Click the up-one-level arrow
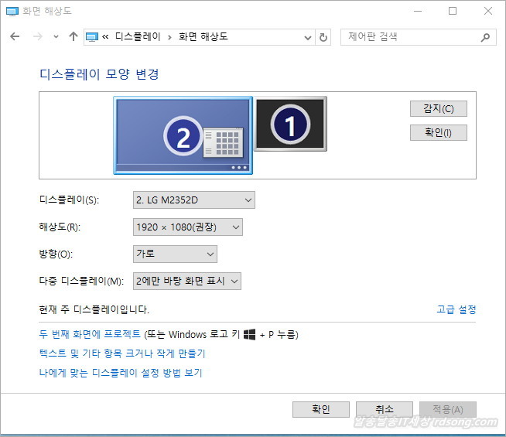506x437 pixels. [74, 36]
